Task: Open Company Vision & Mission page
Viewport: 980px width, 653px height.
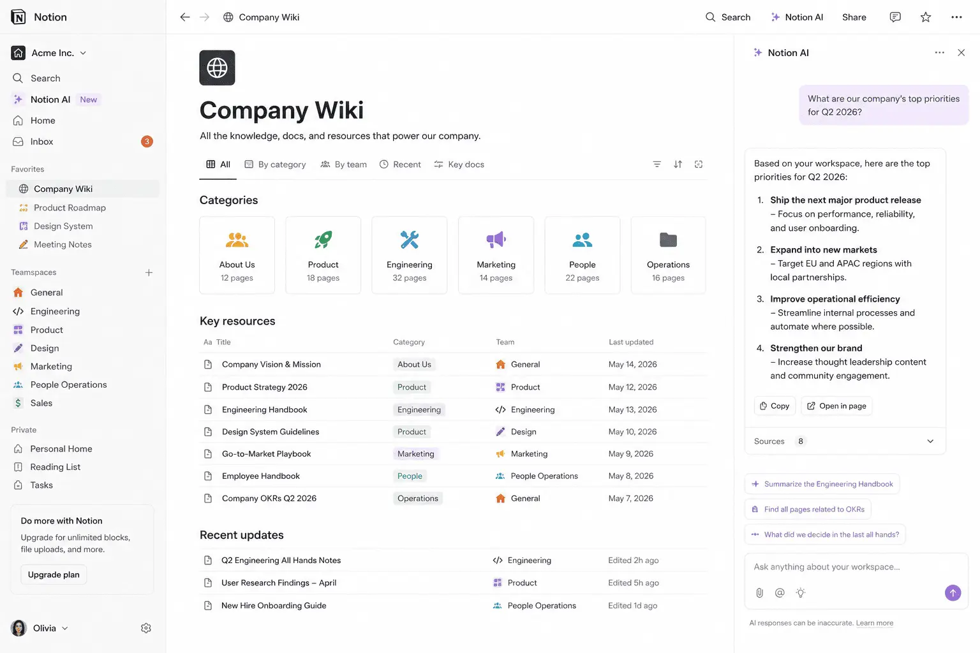Action: point(271,365)
